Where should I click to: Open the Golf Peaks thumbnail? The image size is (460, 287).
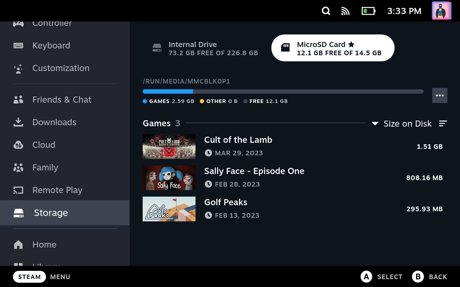[x=169, y=209]
